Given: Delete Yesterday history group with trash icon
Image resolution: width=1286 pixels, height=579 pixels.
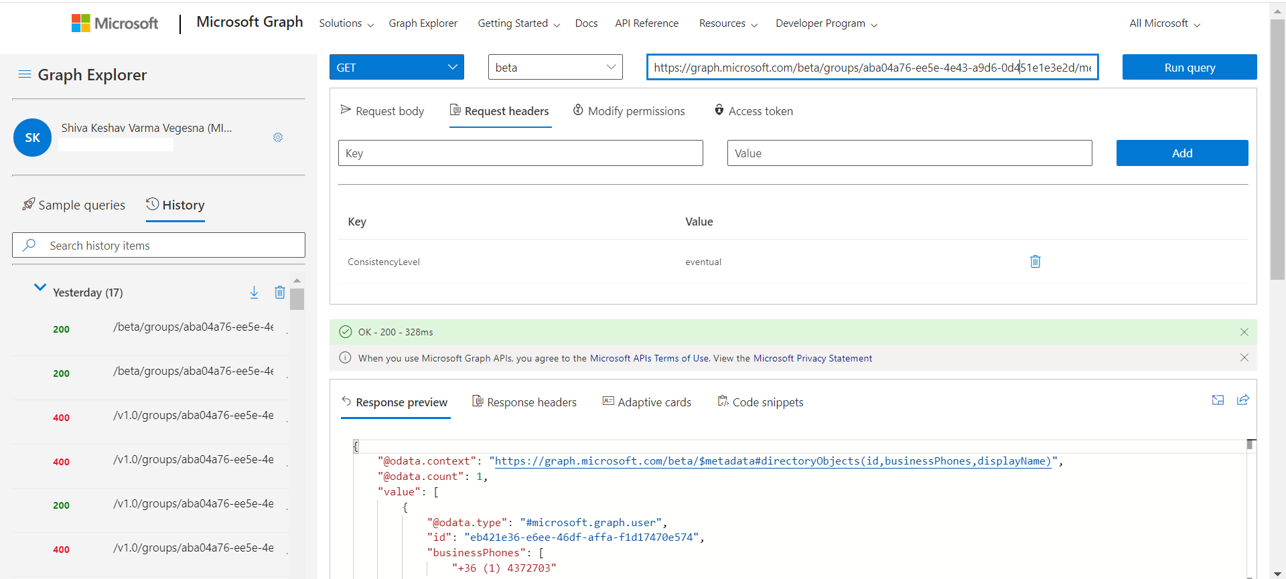Looking at the screenshot, I should pos(280,293).
